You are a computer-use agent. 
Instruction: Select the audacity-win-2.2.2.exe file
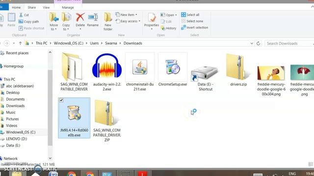[107, 72]
